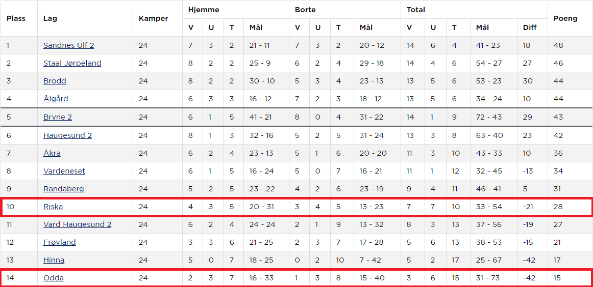Click the Staal Jørpeland team link
593x287 pixels.
[72, 63]
